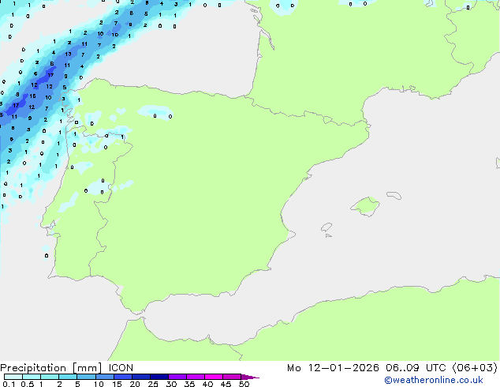Viewport: 500px width, 387px height.
Task: Click the forecast offset text '(06+03)'
Action: coord(475,368)
